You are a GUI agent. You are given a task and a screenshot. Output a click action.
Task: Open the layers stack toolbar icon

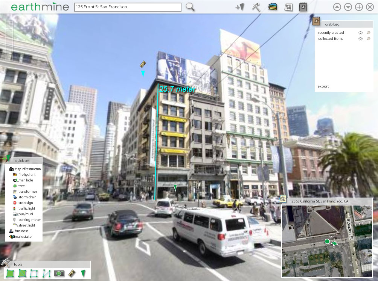[273, 7]
